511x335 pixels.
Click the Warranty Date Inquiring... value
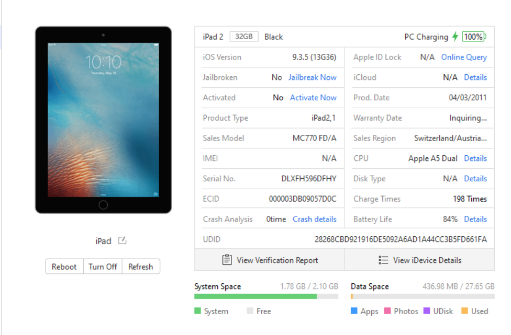pyautogui.click(x=468, y=118)
